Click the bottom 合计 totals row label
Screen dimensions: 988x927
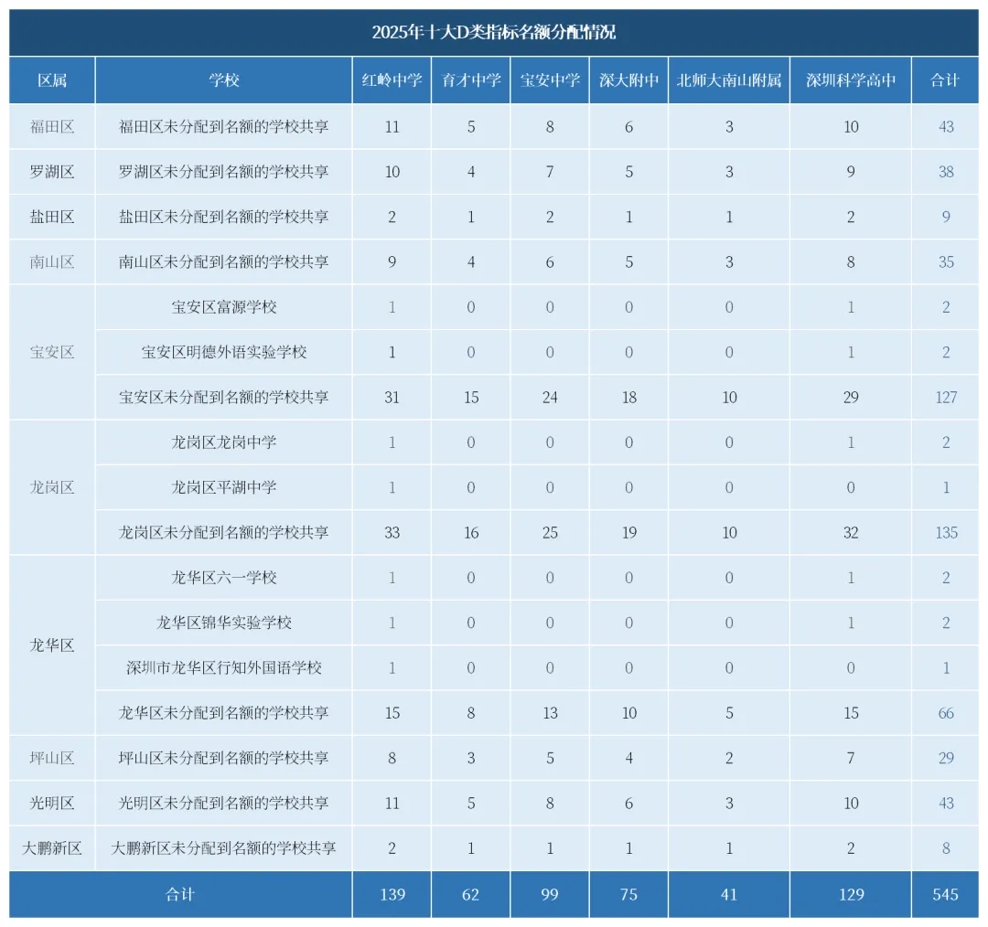click(x=180, y=894)
